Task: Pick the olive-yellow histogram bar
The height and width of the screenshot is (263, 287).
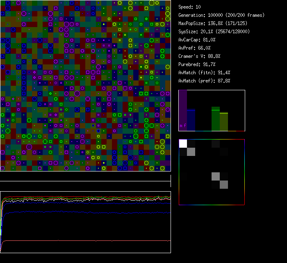Action: click(x=224, y=121)
